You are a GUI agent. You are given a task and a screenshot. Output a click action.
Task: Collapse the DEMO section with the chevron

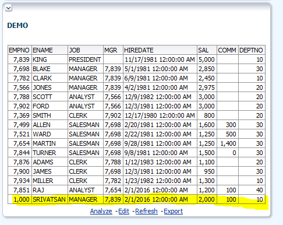[x=8, y=8]
